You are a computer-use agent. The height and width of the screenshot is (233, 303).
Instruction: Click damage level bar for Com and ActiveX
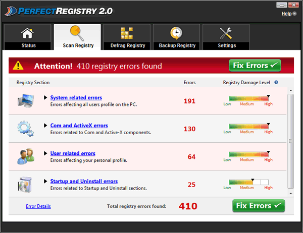pos(248,127)
